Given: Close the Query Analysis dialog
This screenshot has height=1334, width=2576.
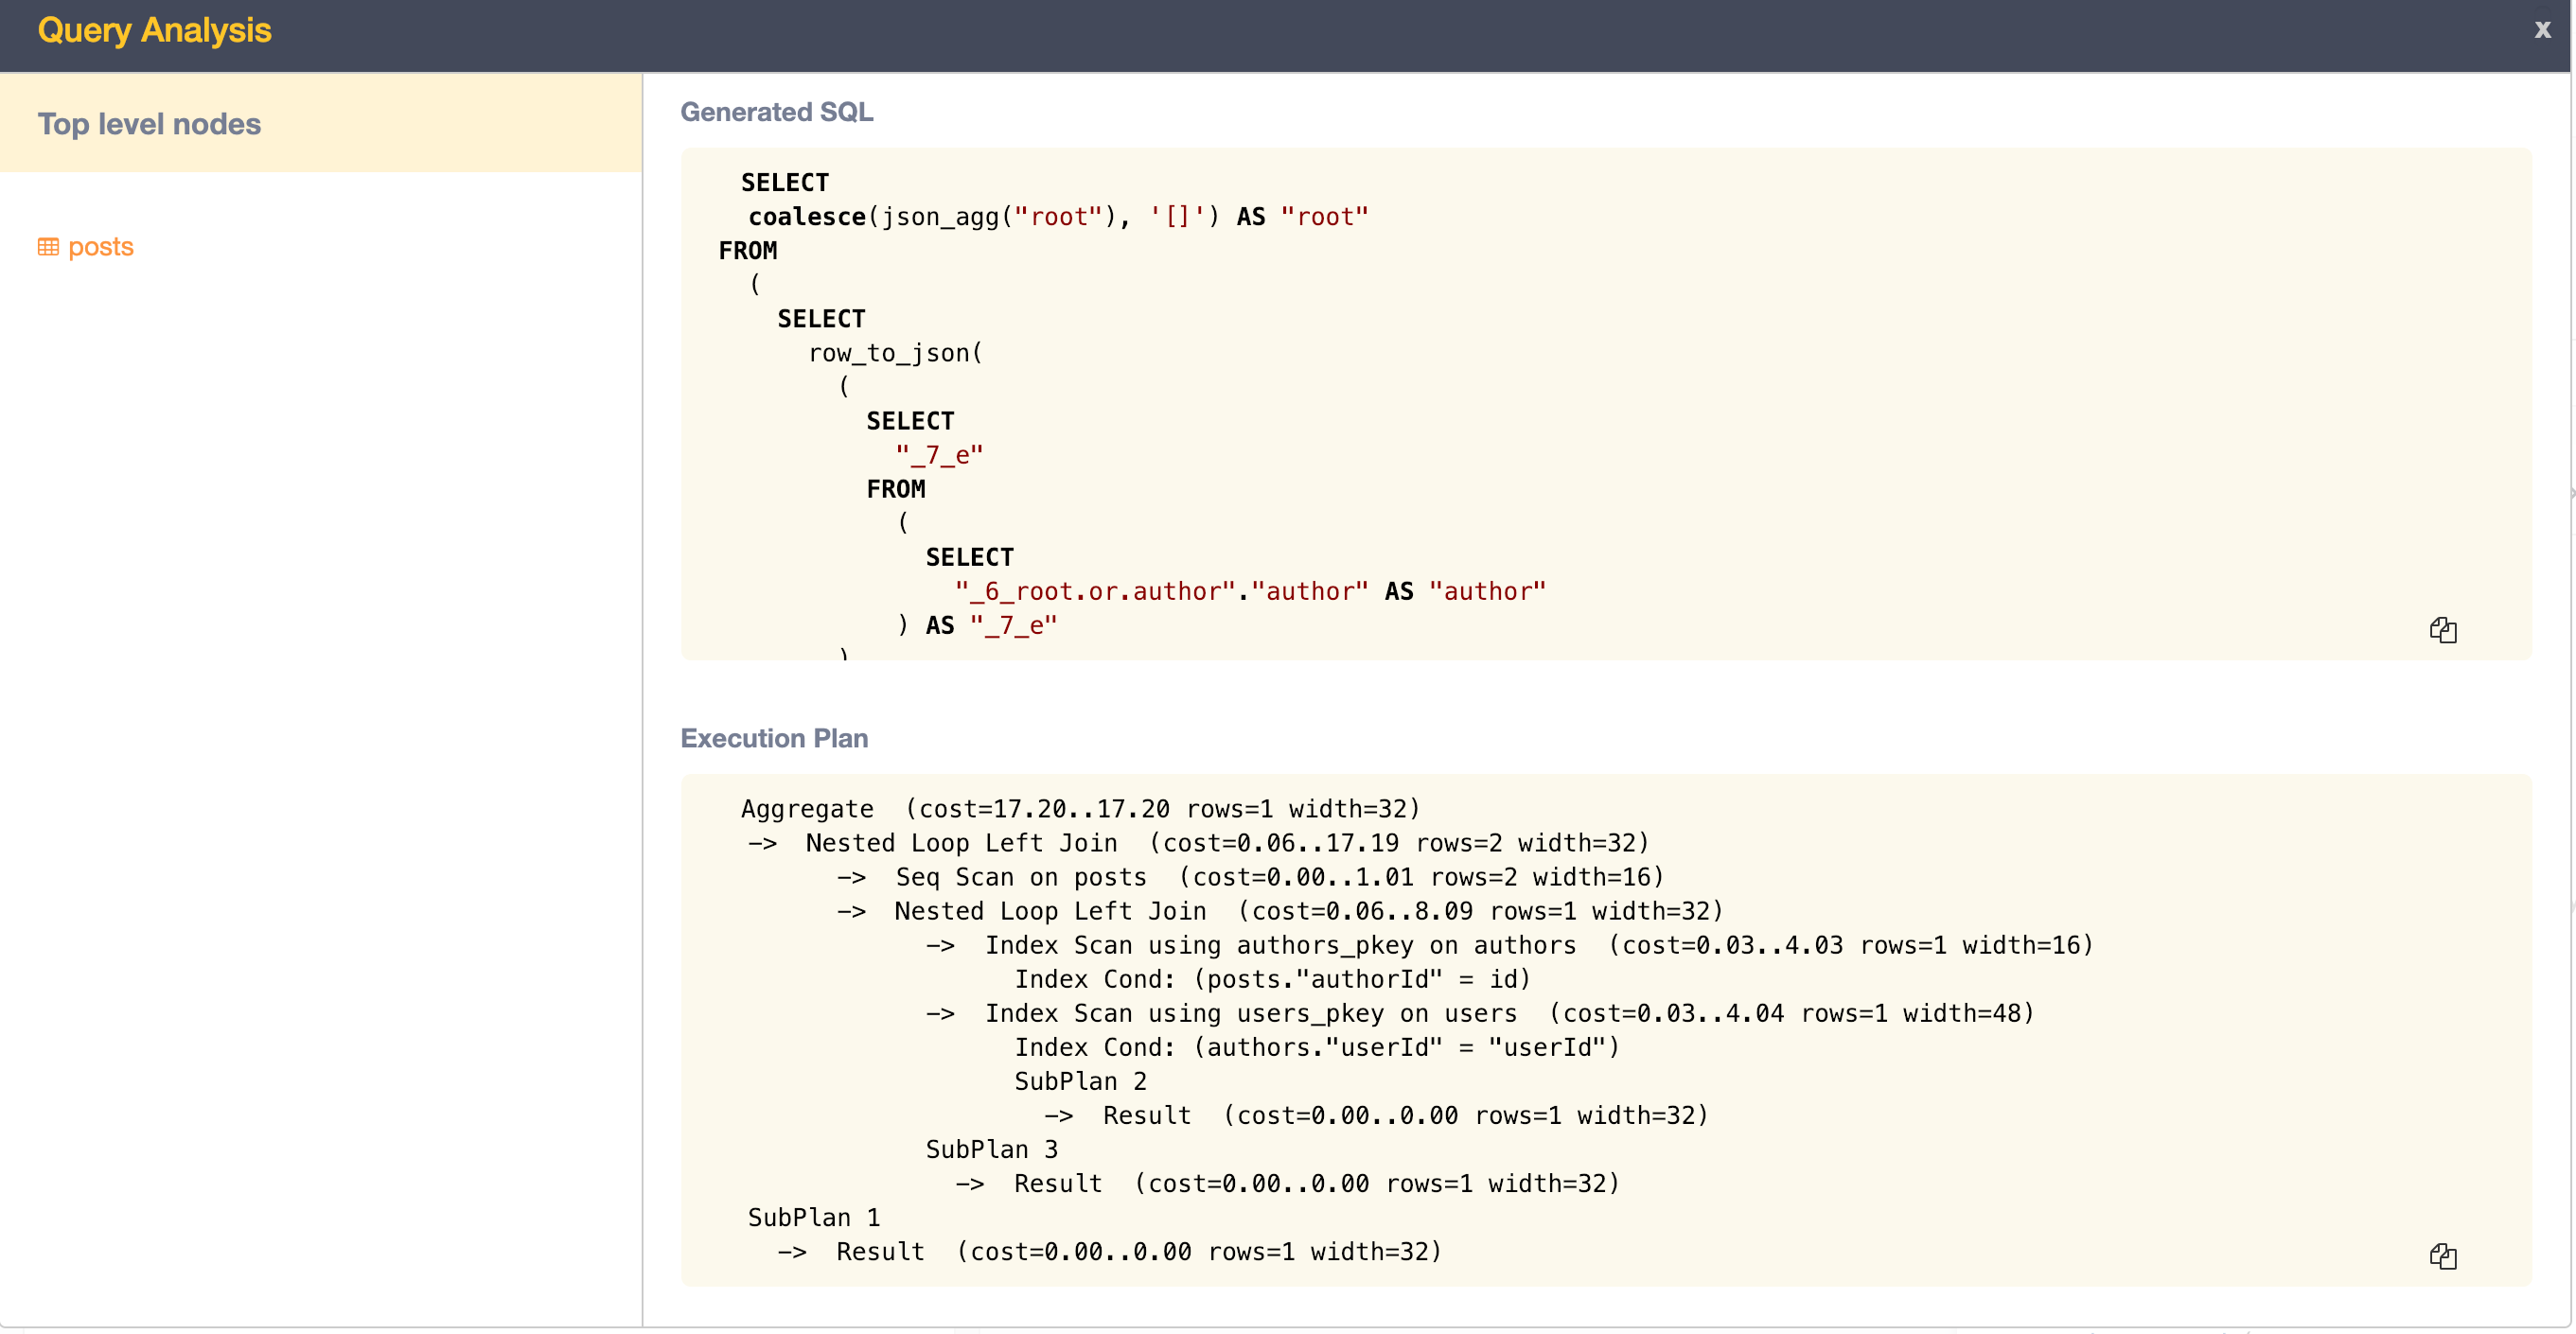Looking at the screenshot, I should click(x=2541, y=30).
